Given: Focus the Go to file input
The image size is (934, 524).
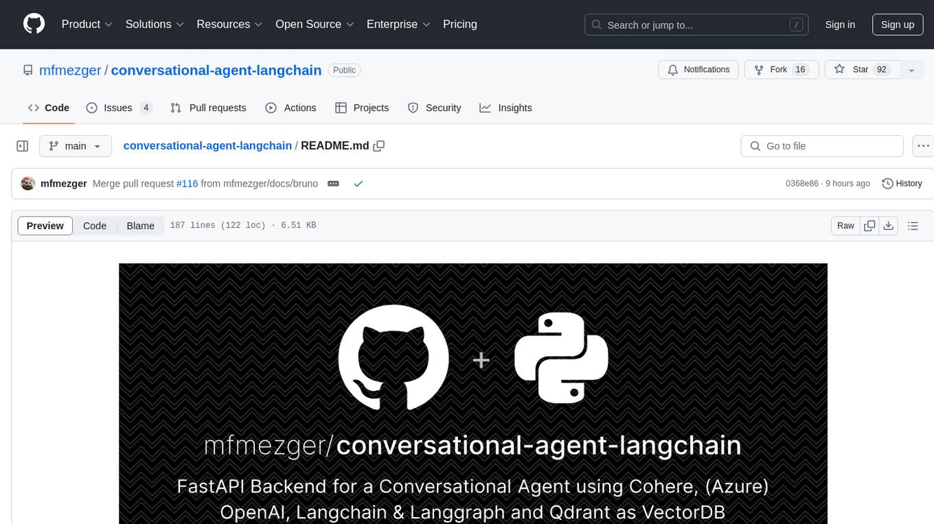Looking at the screenshot, I should (x=822, y=146).
